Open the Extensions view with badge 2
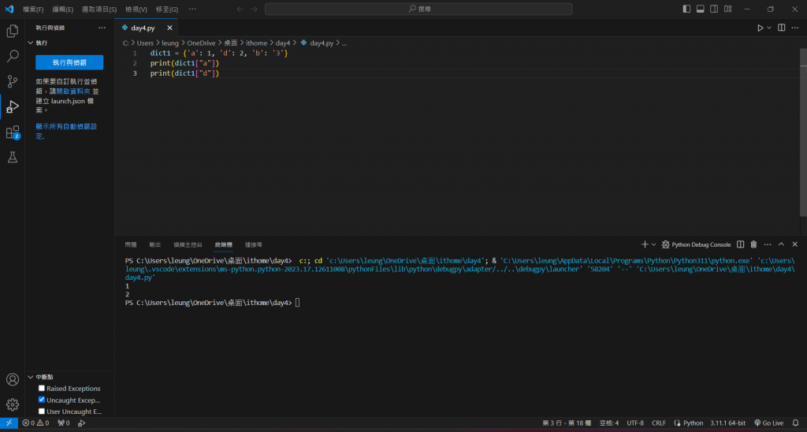The width and height of the screenshot is (807, 432). point(13,132)
